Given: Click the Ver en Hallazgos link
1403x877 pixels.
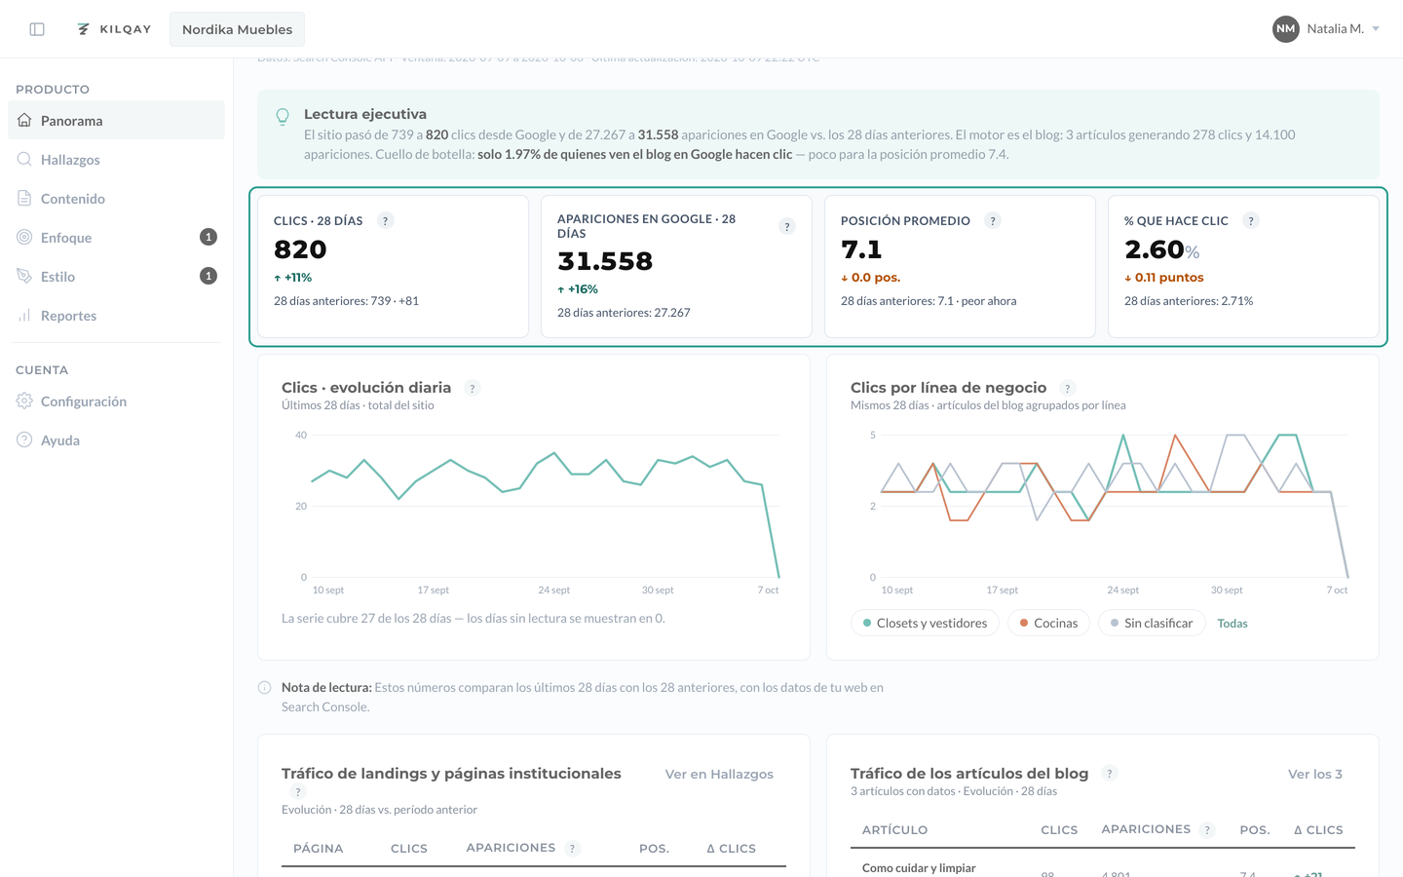Looking at the screenshot, I should coord(719,774).
